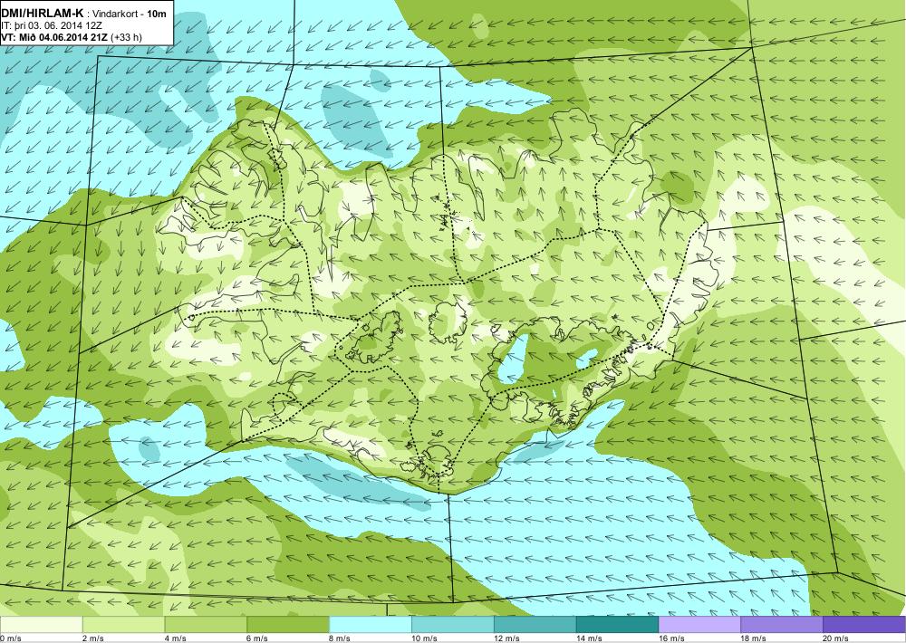This screenshot has height=643, width=906.
Task: Click the 8–10 m/s light cyan legend swatch
Action: (x=371, y=625)
